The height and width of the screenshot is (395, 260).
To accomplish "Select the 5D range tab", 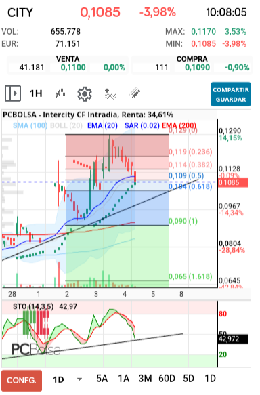I will [189, 379].
